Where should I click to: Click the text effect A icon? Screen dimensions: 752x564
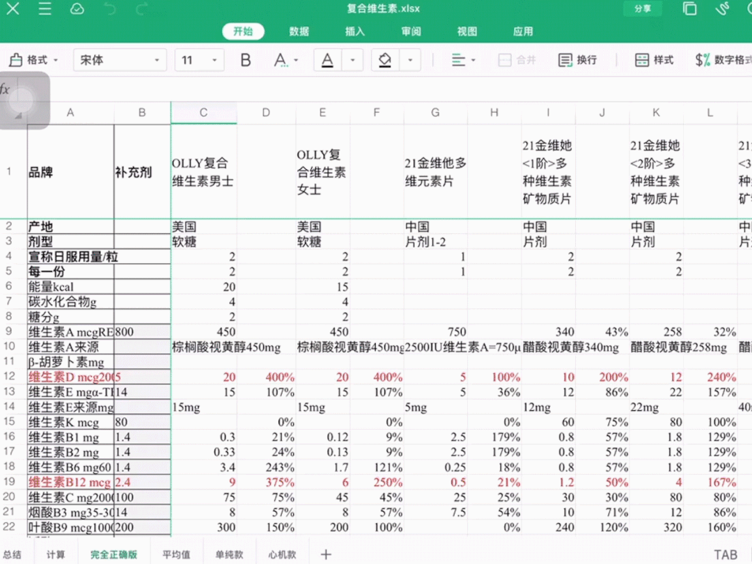click(281, 60)
